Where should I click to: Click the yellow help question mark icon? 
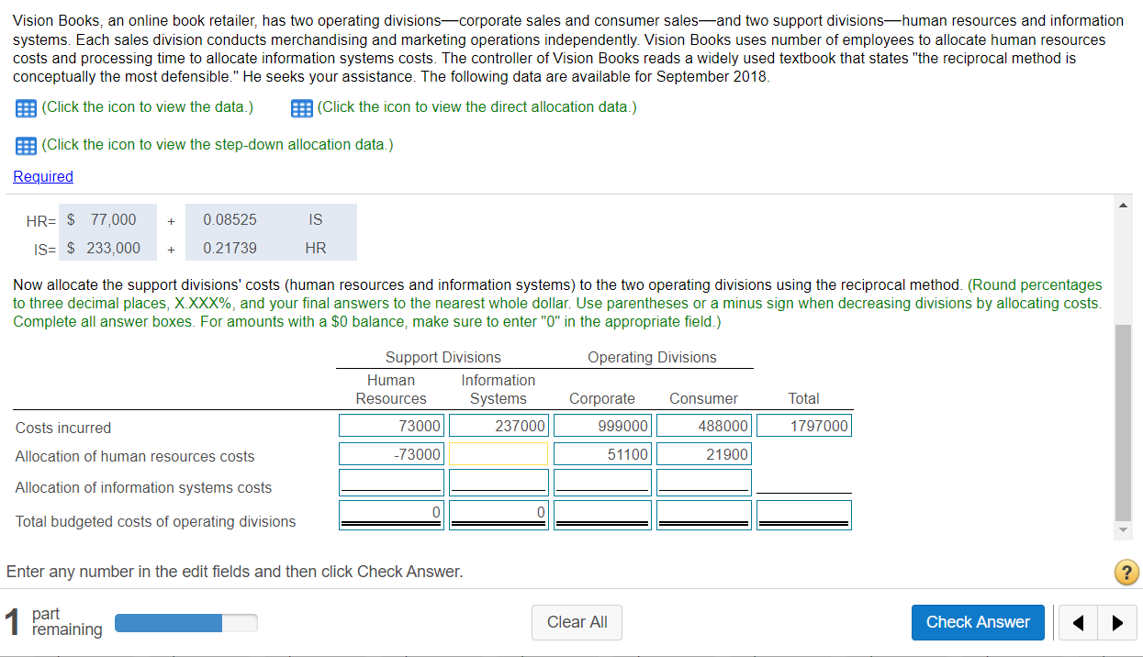(x=1125, y=573)
